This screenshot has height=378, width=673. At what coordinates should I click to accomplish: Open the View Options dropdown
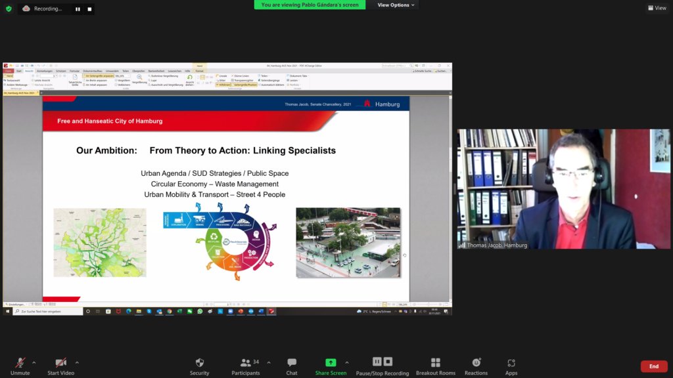[x=396, y=5]
